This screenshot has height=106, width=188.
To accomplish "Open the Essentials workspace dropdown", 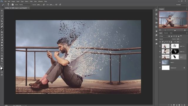I will [181, 5].
